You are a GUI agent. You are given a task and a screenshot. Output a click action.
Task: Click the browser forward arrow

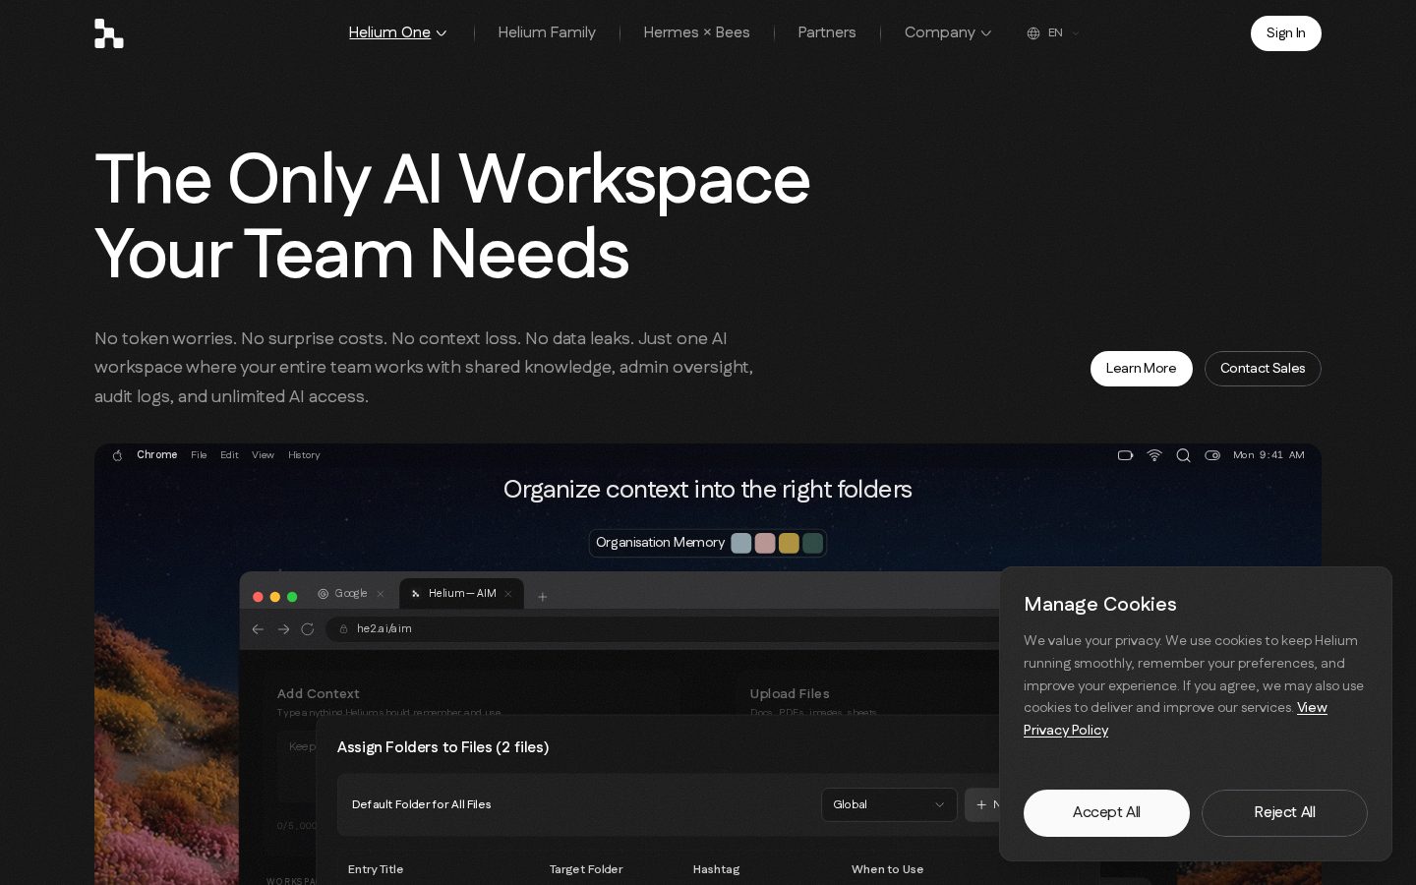click(283, 629)
